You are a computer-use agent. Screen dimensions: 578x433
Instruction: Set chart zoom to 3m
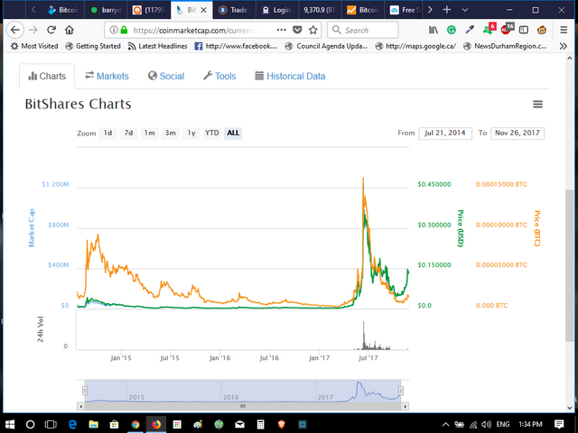tap(171, 133)
